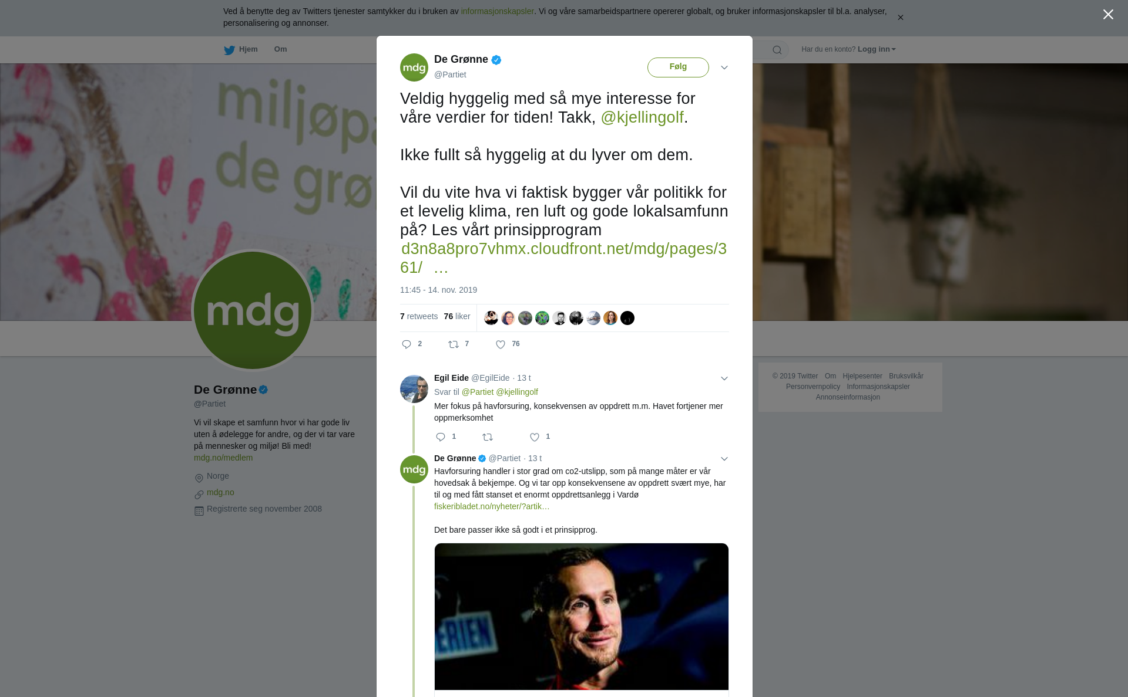
Task: Open the cloudfront prinsipprogram link
Action: 564,258
